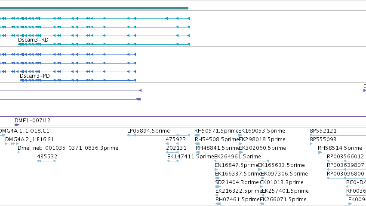Select the DMG4A.2_1.F16.F1 EST label
Screen dimensions: 366x206
[x=29, y=139]
